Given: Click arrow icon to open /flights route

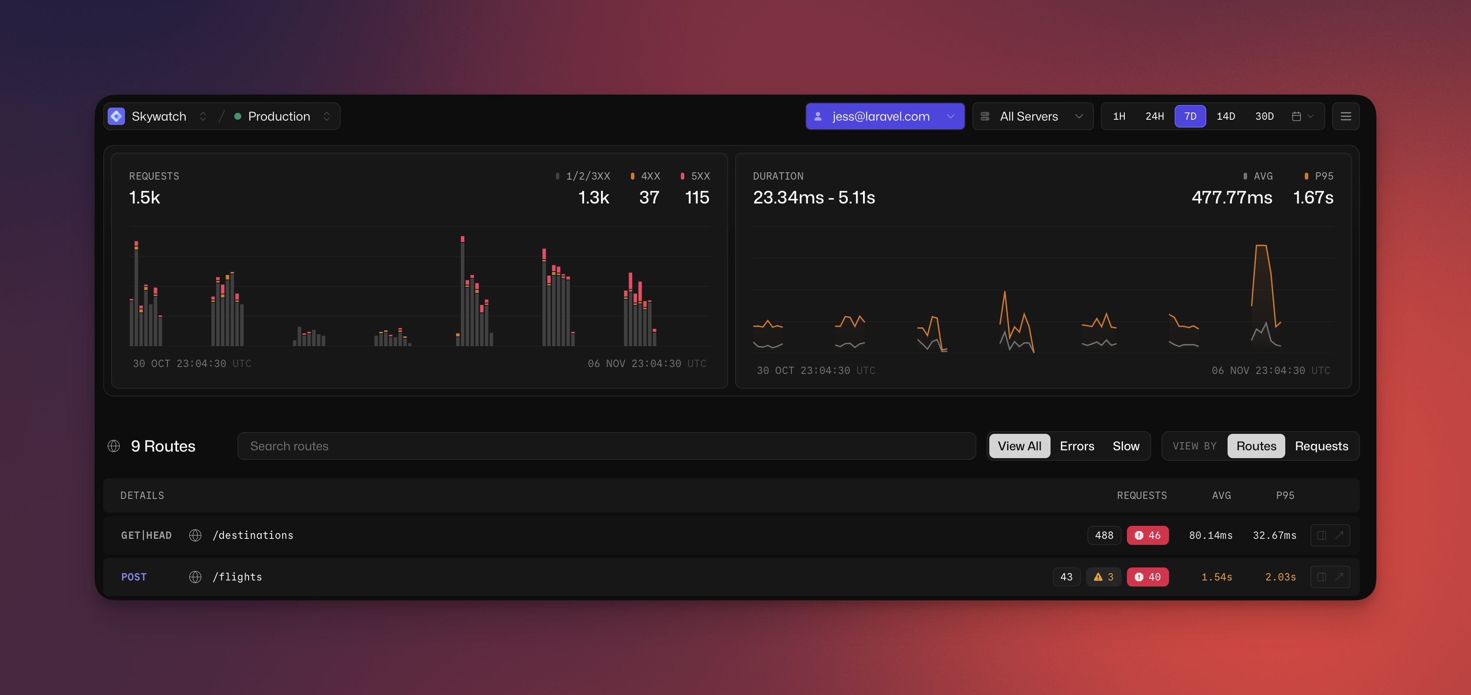Looking at the screenshot, I should point(1339,577).
